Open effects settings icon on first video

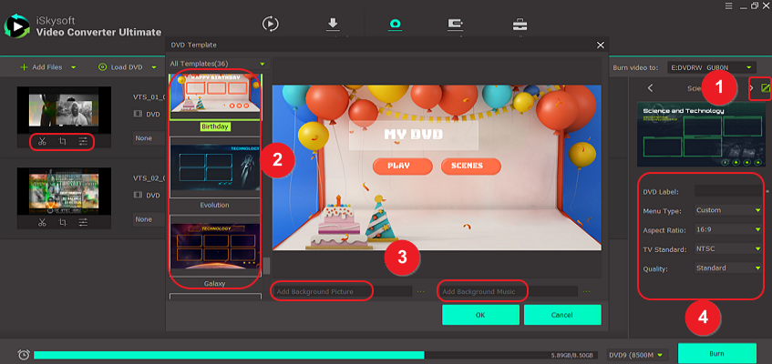[83, 142]
